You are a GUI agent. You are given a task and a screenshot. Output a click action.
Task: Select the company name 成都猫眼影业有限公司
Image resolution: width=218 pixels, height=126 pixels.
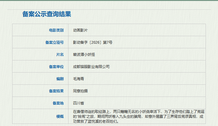[91, 66]
